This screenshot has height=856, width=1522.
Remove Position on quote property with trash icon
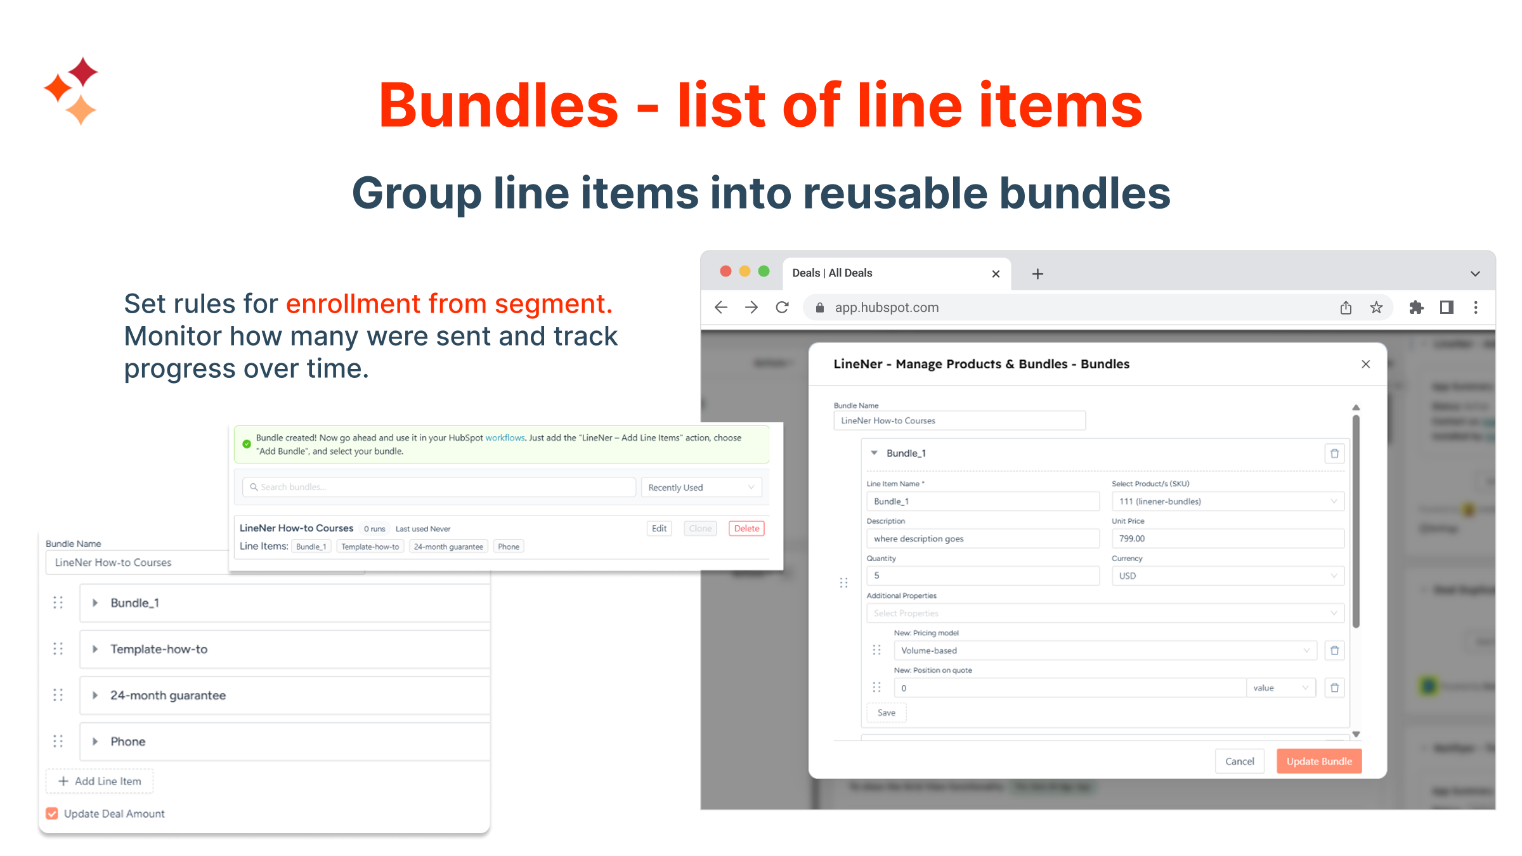(x=1334, y=688)
